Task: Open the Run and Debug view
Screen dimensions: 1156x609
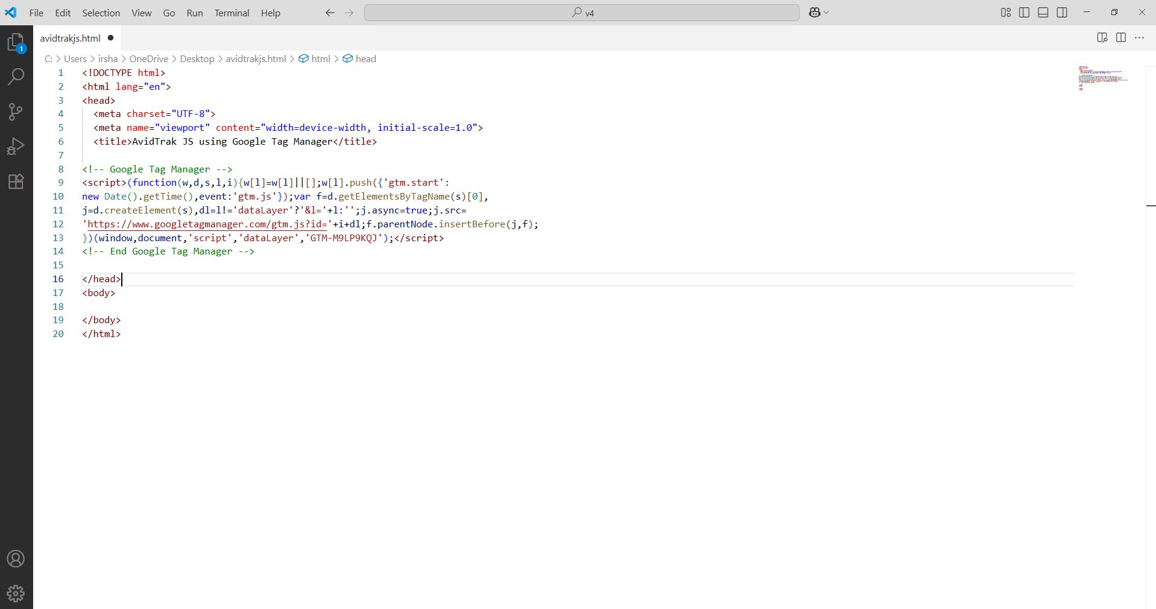Action: (16, 146)
